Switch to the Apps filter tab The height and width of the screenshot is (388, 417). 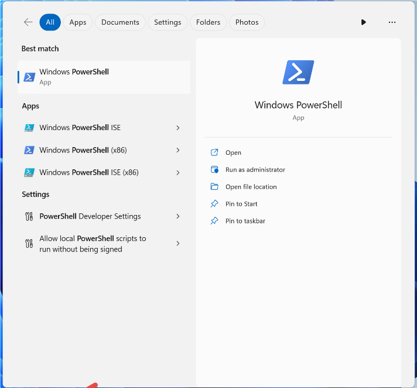pyautogui.click(x=78, y=22)
